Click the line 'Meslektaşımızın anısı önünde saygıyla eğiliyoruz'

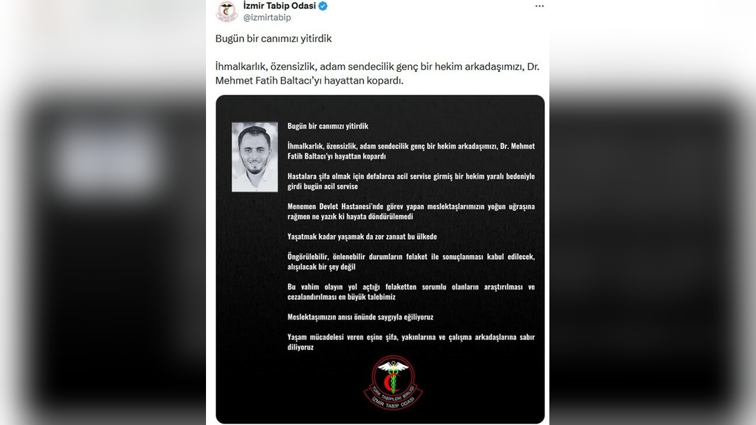click(x=360, y=317)
